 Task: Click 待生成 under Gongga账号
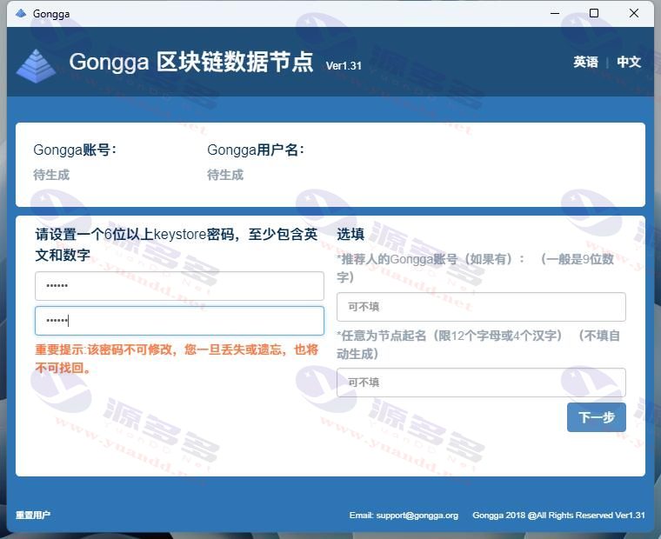[51, 175]
